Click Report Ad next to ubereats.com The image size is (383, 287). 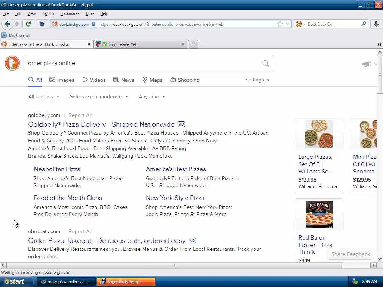tap(80, 231)
